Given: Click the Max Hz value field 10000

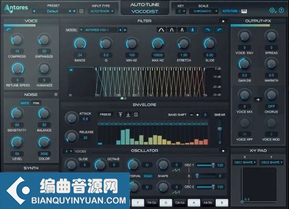Looking at the screenshot, I should click(x=158, y=55).
